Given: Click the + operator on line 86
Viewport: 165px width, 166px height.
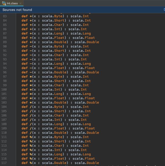Looking at the screenshot, I should (x=31, y=29).
